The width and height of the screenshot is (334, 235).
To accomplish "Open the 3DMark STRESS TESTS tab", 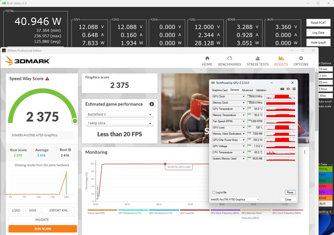I will coord(257,61).
